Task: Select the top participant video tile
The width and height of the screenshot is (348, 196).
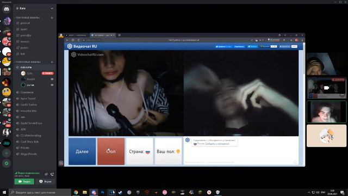Action: [326, 64]
